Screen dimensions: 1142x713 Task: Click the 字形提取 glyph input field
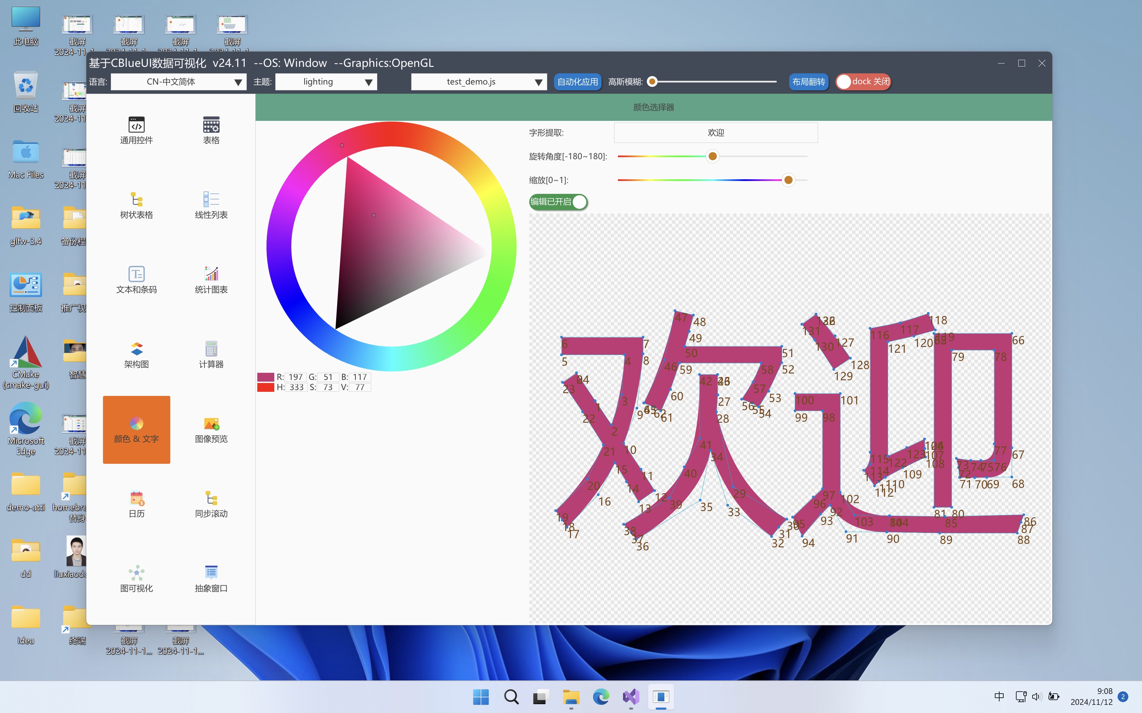(715, 133)
